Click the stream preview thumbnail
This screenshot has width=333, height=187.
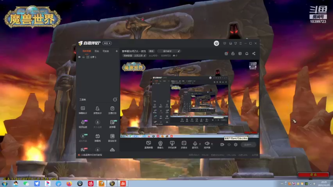tap(190, 98)
